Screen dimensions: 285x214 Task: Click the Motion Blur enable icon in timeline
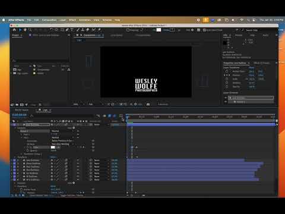[115, 116]
